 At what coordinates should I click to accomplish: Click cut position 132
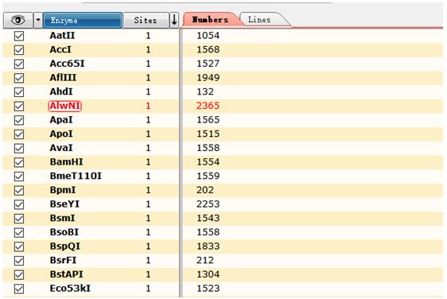coord(205,91)
